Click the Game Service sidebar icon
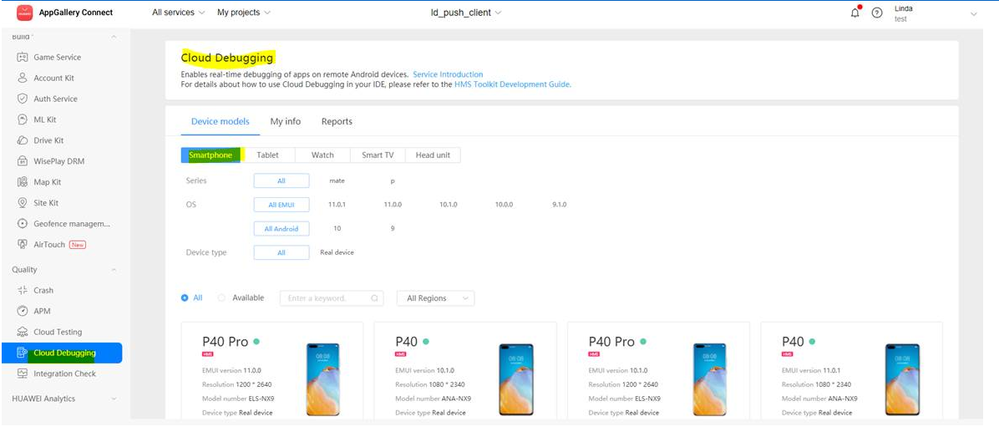The image size is (999, 437). pyautogui.click(x=23, y=58)
